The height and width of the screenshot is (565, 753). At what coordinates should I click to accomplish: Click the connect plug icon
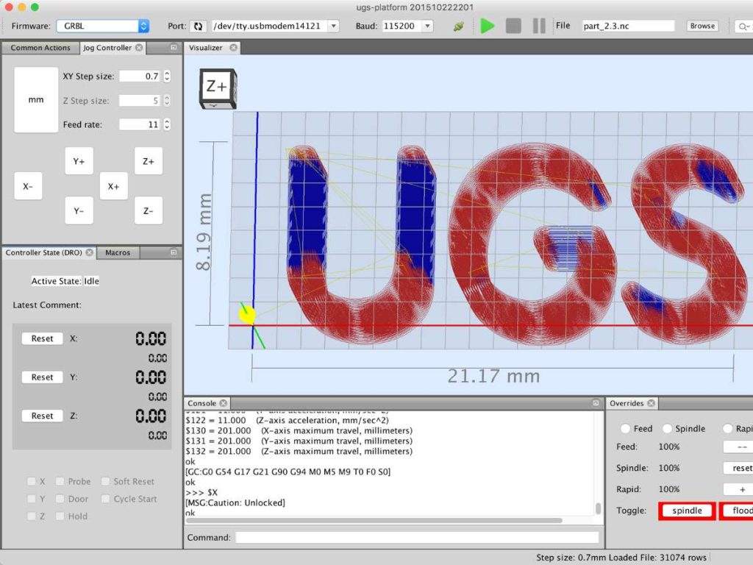point(459,26)
